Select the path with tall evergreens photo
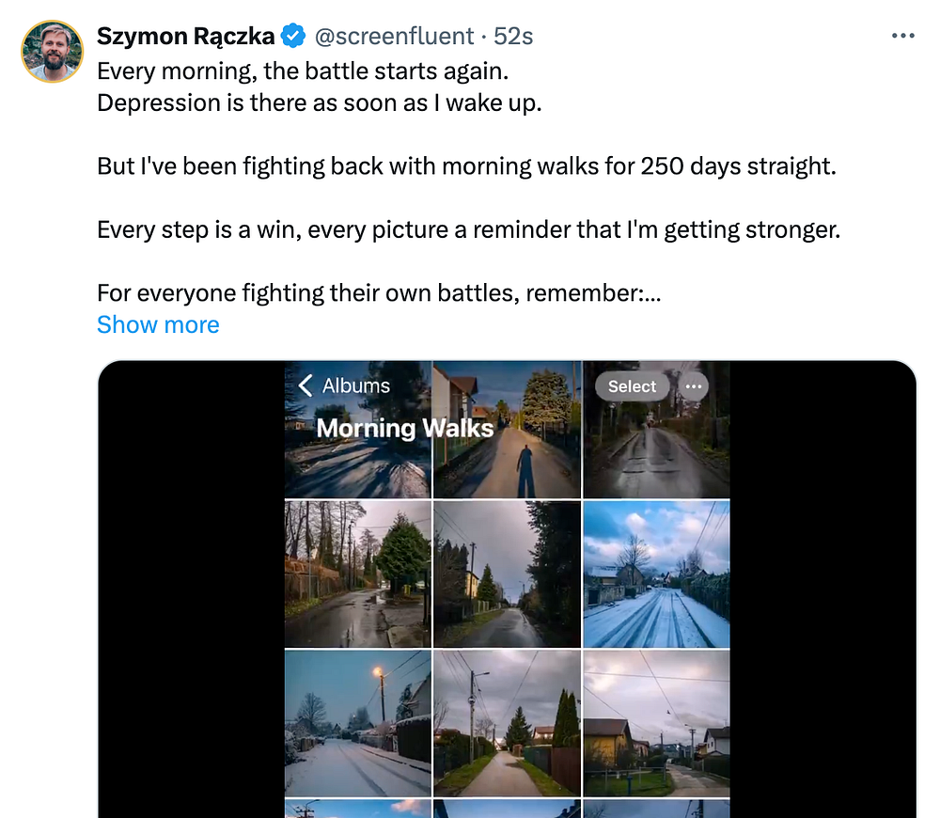 tap(508, 724)
